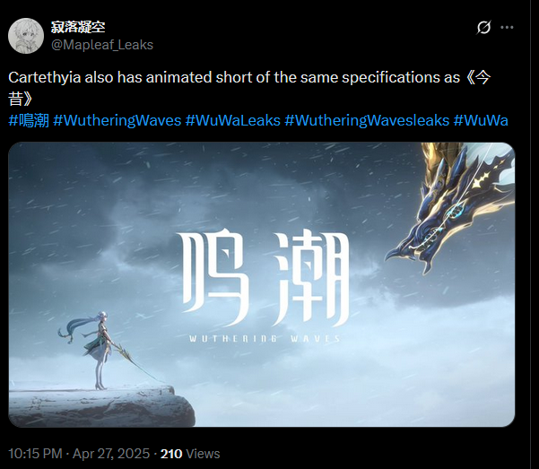Image resolution: width=539 pixels, height=469 pixels.
Task: Open the 寂落凝空 display name profile
Action: point(78,27)
